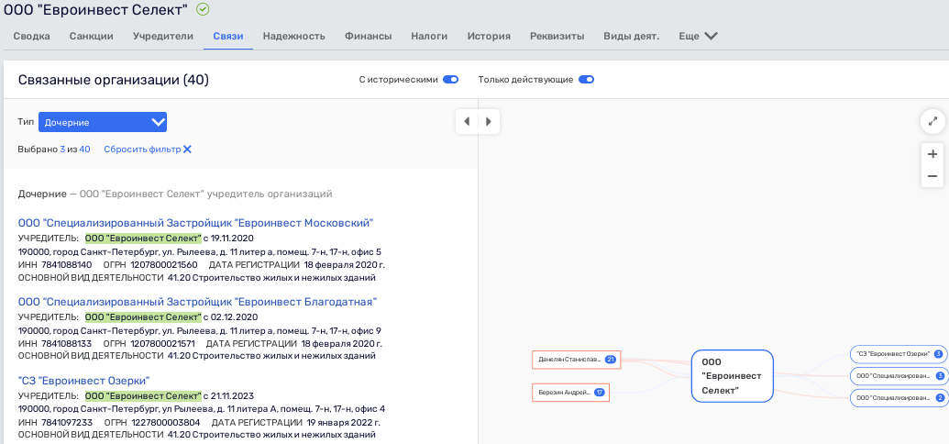Viewport: 949px width, 444px height.
Task: Click highlighted founder under Евроинвест Озерки
Action: click(143, 395)
